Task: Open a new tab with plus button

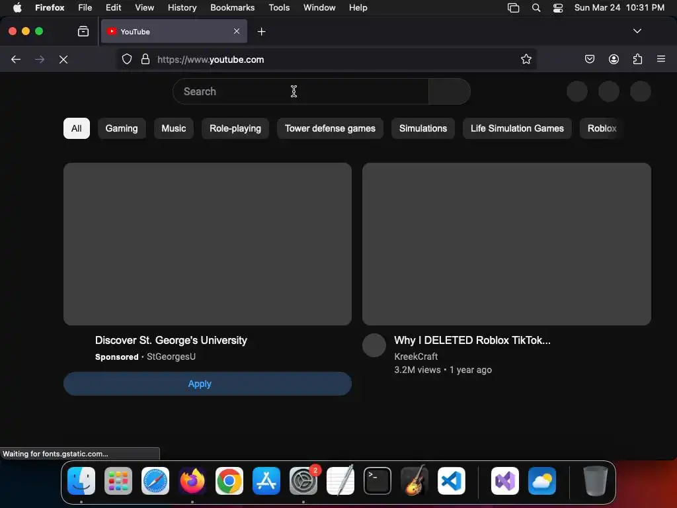Action: click(261, 32)
